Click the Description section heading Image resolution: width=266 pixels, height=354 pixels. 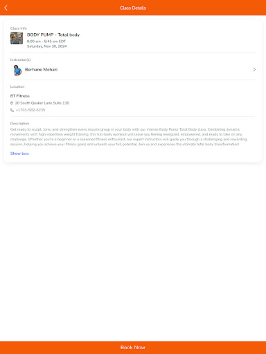click(x=19, y=124)
